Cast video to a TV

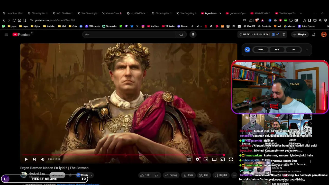pos(223,159)
